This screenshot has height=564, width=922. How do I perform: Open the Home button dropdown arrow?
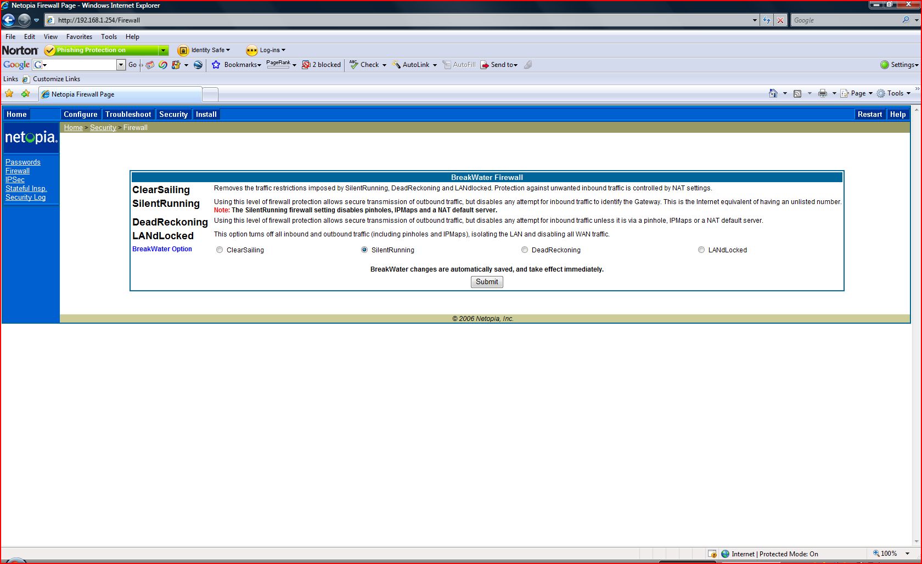click(785, 93)
